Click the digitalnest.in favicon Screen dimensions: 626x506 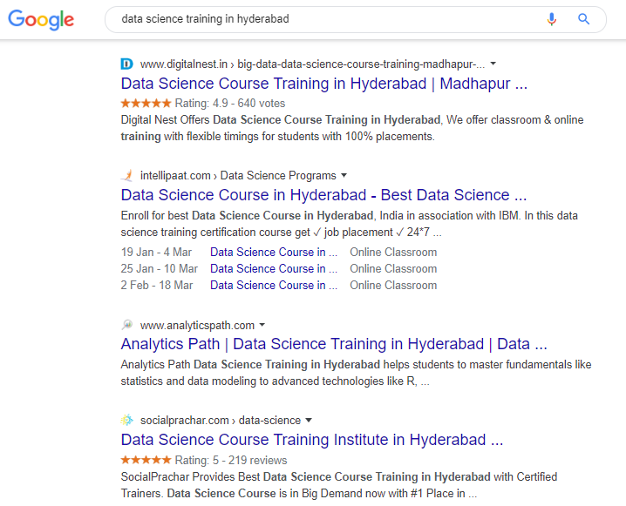(x=127, y=64)
